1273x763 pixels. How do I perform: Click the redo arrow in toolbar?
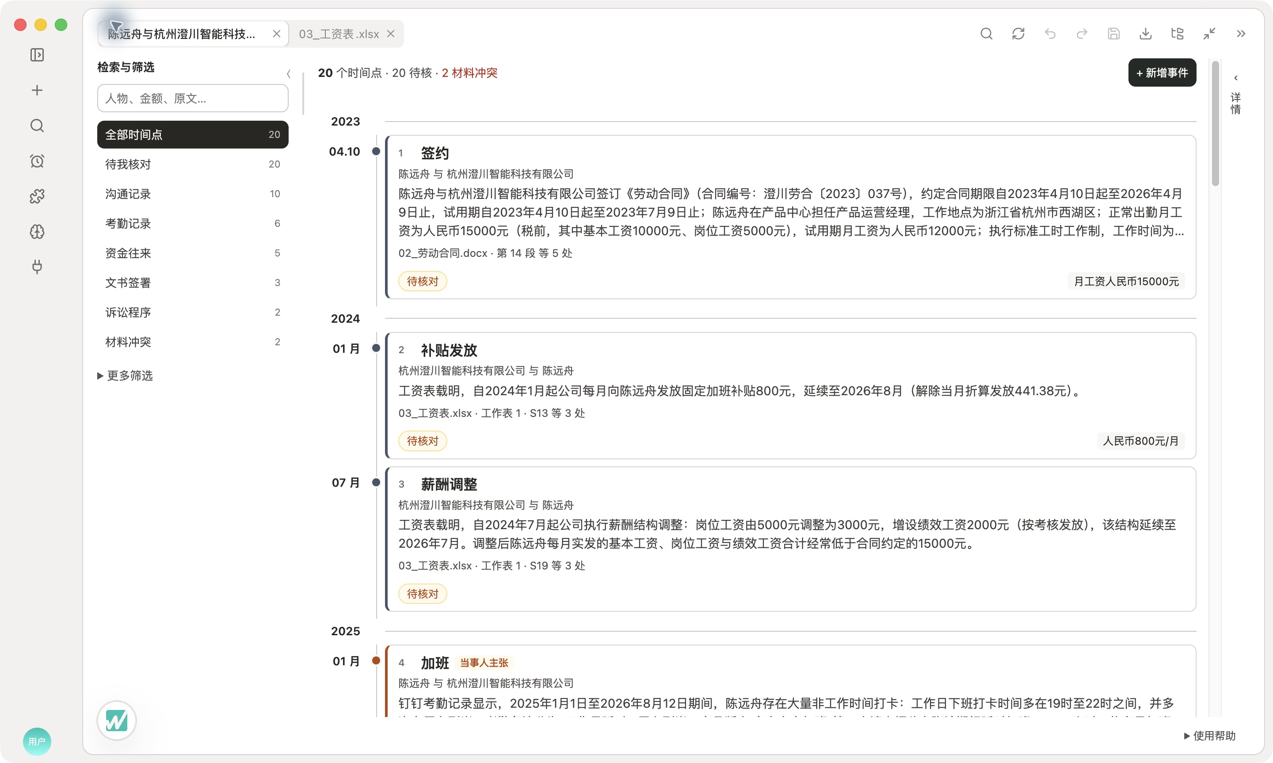(x=1082, y=34)
